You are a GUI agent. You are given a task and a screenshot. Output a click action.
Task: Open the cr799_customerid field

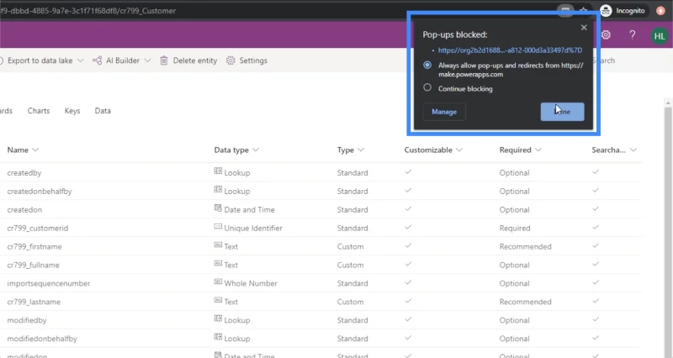pyautogui.click(x=38, y=228)
